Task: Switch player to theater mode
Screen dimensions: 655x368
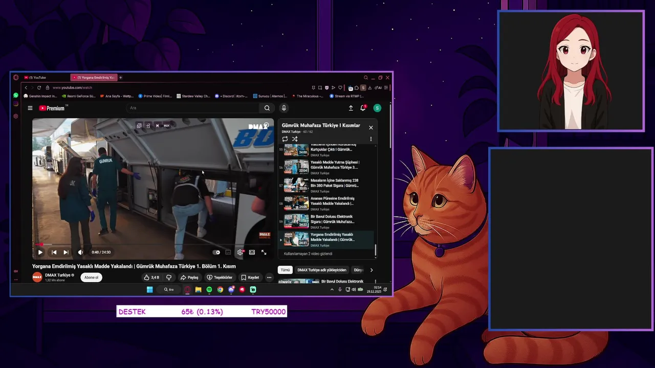Action: coord(252,252)
